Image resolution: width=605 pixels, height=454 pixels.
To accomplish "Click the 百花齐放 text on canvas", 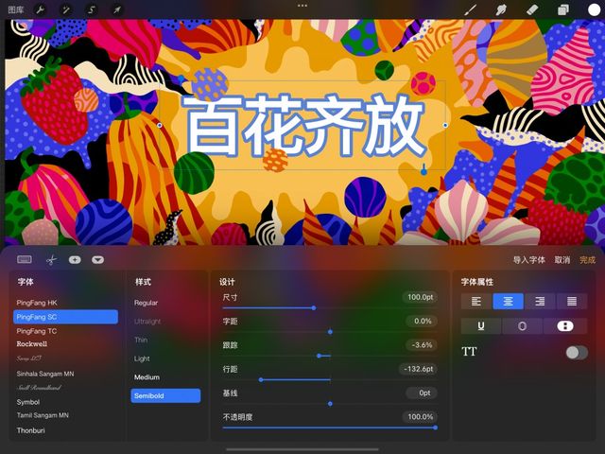I will pyautogui.click(x=304, y=126).
